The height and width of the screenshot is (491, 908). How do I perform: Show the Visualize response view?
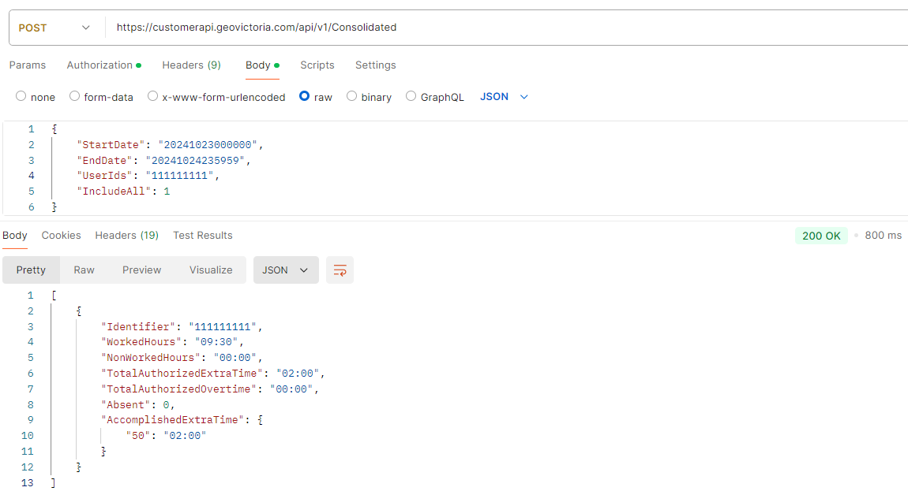[x=211, y=270]
